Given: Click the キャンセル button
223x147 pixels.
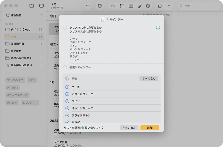Looking at the screenshot, I should pos(129,128).
